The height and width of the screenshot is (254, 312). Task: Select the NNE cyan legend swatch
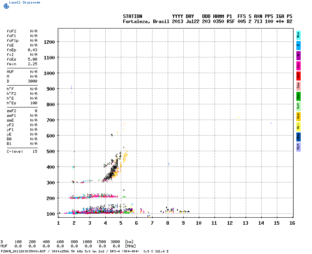point(298,35)
